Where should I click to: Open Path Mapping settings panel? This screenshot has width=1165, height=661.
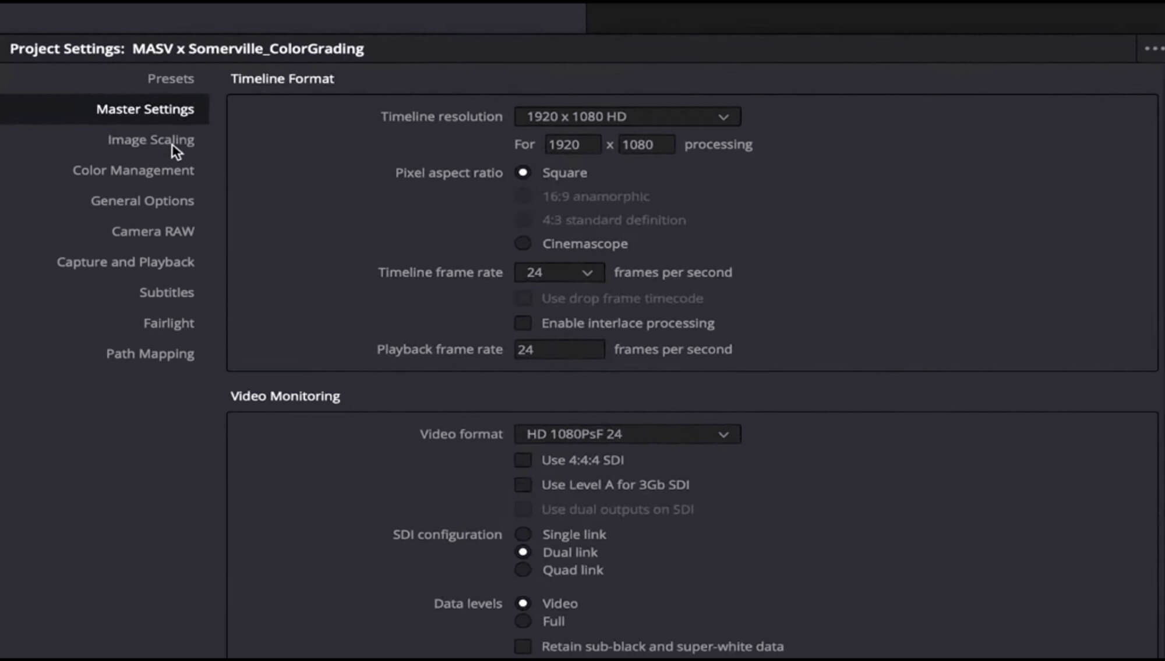[150, 353]
